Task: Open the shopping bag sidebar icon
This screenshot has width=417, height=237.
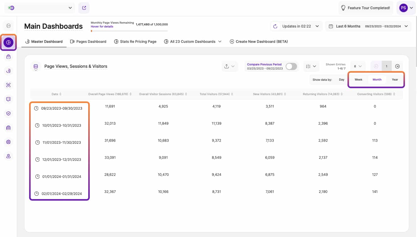Action: click(x=9, y=57)
